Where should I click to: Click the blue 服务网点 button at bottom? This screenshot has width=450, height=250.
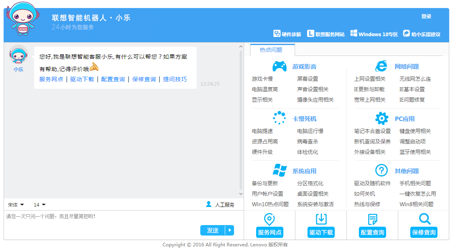pos(269,232)
